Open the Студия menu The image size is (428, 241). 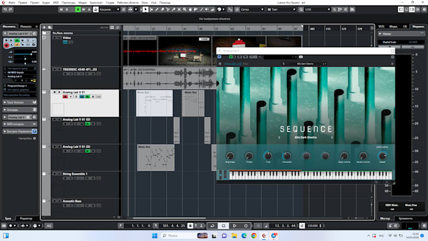tap(110, 3)
